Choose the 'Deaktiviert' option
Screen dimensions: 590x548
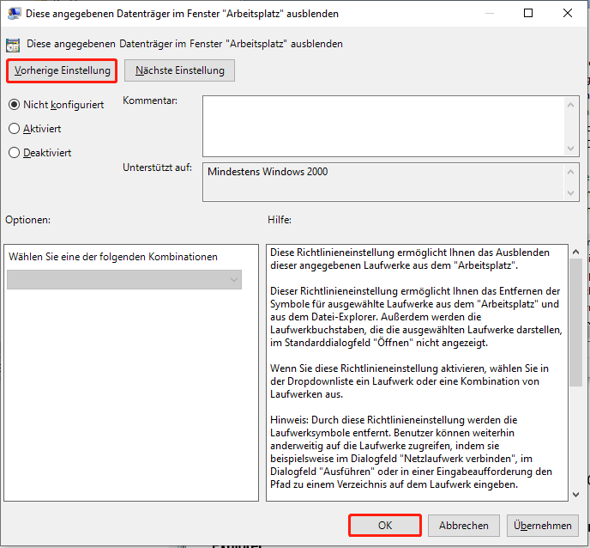14,153
